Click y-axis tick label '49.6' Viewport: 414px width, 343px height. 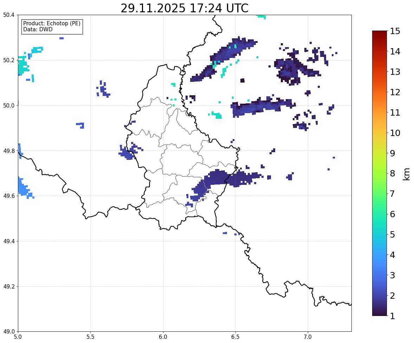coord(9,196)
